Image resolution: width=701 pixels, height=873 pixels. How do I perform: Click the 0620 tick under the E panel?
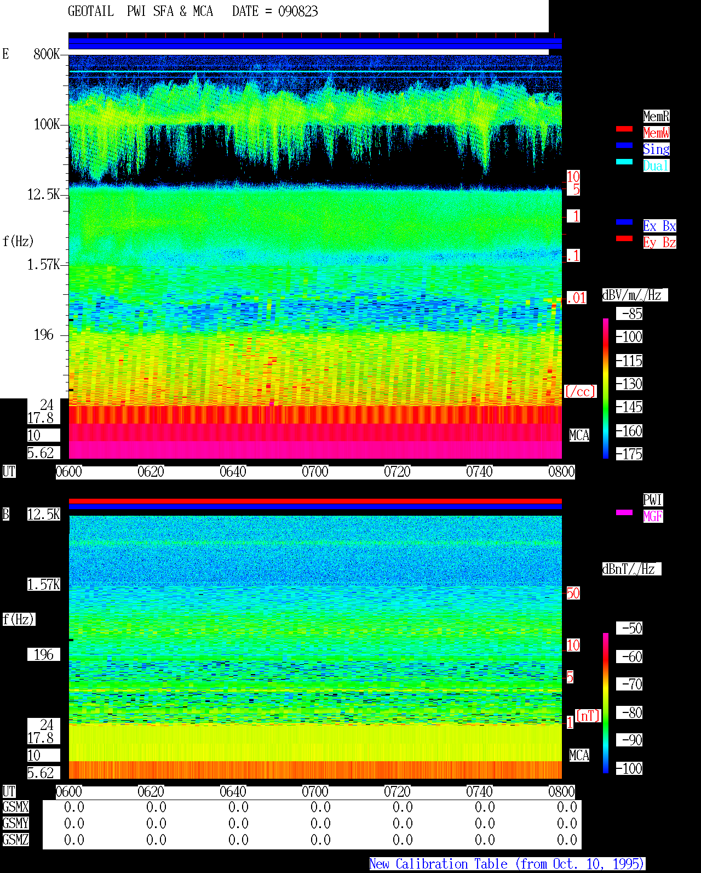pos(151,471)
